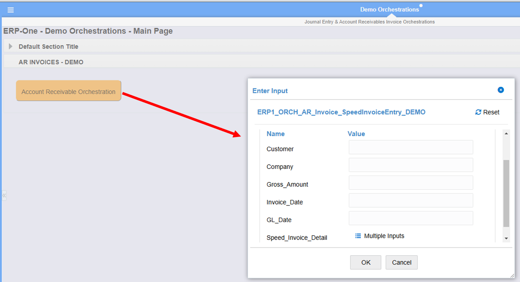This screenshot has width=520, height=282.
Task: Focus the GL_Date value field
Action: [411, 218]
